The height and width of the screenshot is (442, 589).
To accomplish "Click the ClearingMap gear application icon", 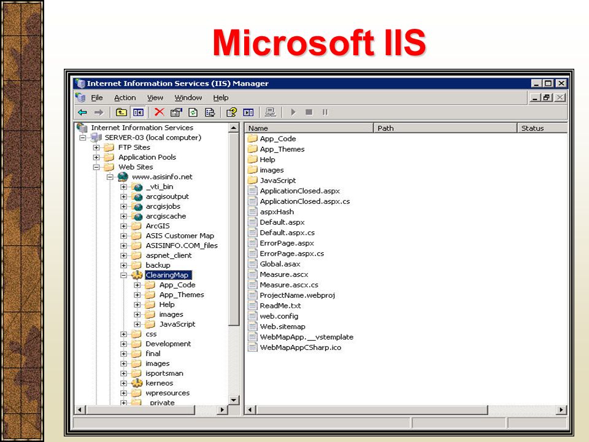I will (x=137, y=275).
